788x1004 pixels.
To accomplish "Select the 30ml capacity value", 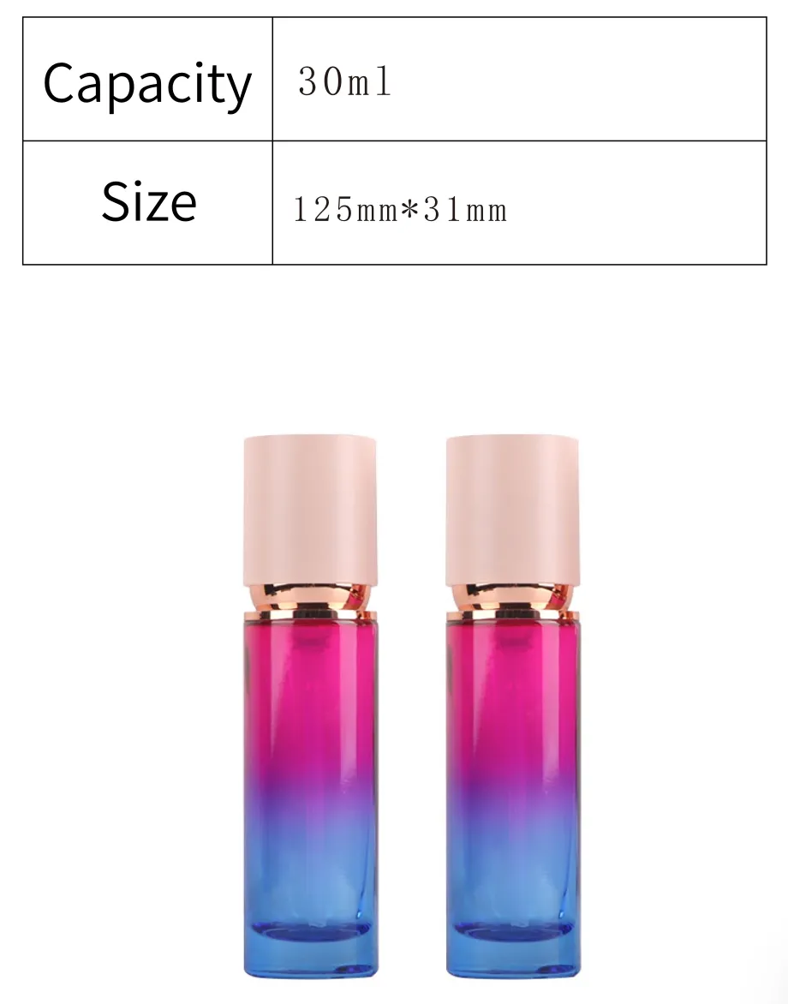I will pos(344,82).
